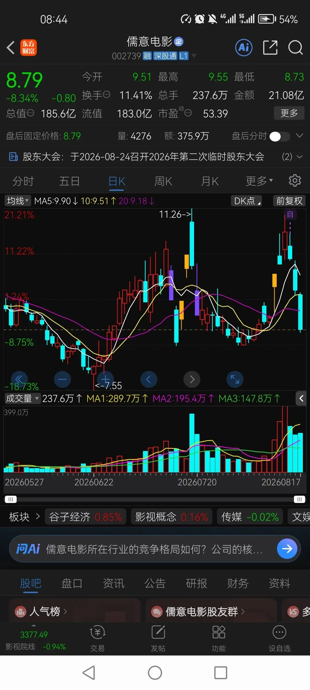Expand the 更多 period dropdown
The height and width of the screenshot is (690, 310).
coord(259,181)
